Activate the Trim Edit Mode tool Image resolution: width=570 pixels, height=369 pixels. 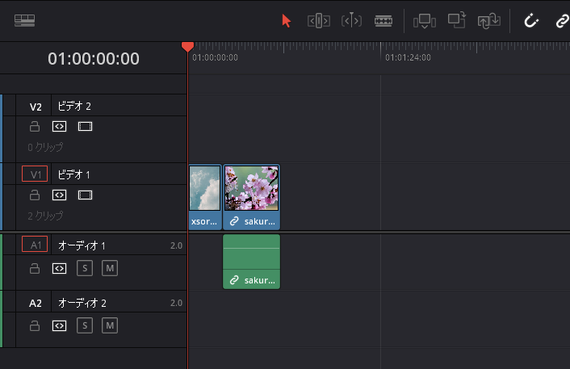click(319, 21)
